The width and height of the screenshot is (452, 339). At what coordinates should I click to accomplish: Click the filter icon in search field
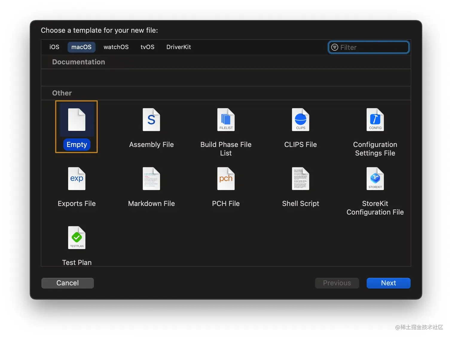coord(335,47)
